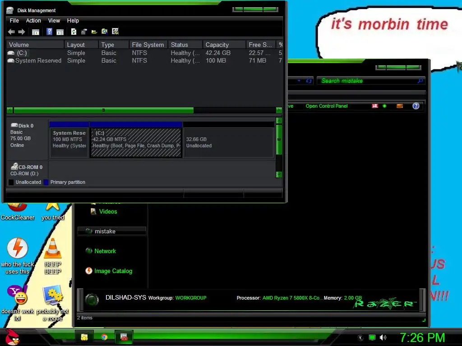Click the Back arrow in Disk Management toolbar
This screenshot has height=346, width=462.
coord(11,32)
